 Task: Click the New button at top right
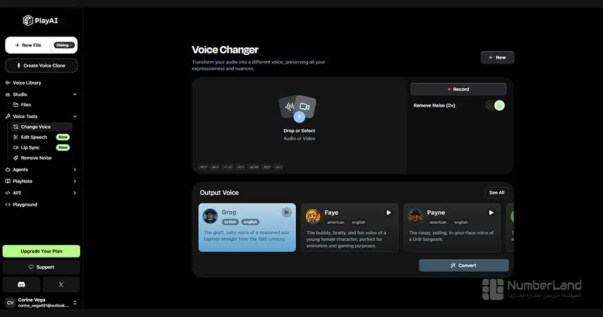(497, 57)
